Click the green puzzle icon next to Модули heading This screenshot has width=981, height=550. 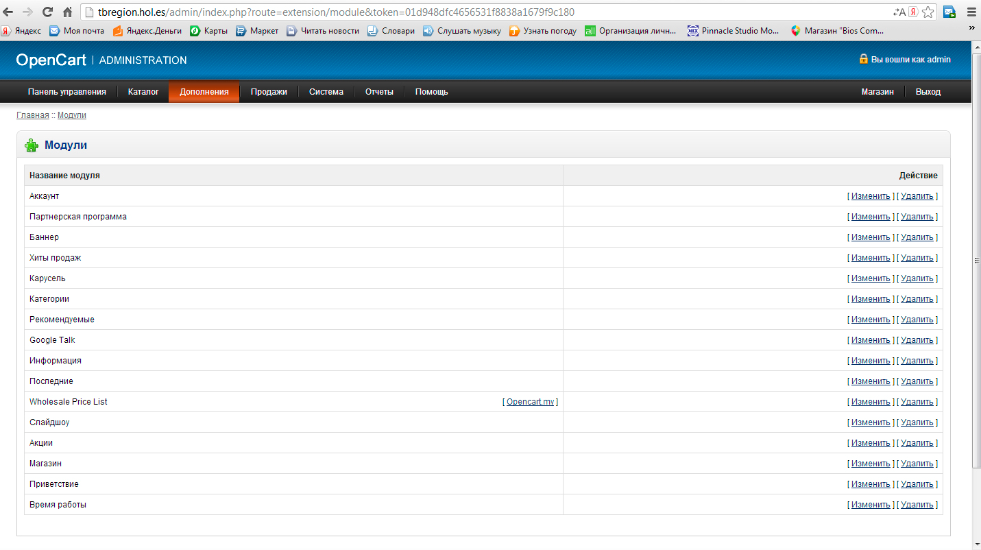coord(32,145)
